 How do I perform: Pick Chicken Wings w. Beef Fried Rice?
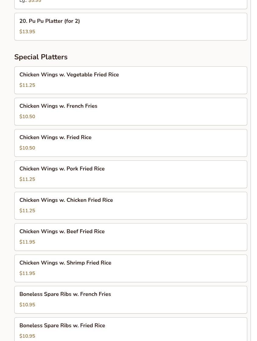pyautogui.click(x=62, y=232)
